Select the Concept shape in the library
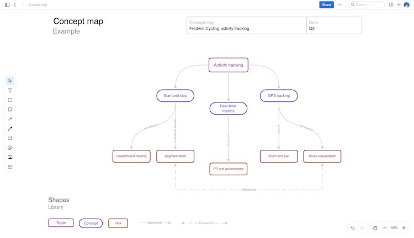The width and height of the screenshot is (414, 238). pos(91,223)
